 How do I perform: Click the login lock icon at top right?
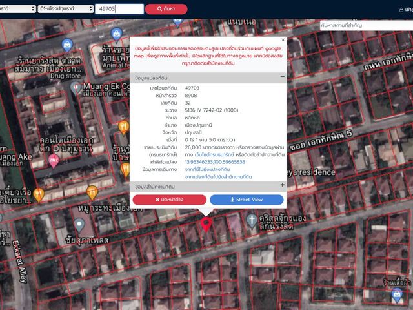[x=401, y=10]
